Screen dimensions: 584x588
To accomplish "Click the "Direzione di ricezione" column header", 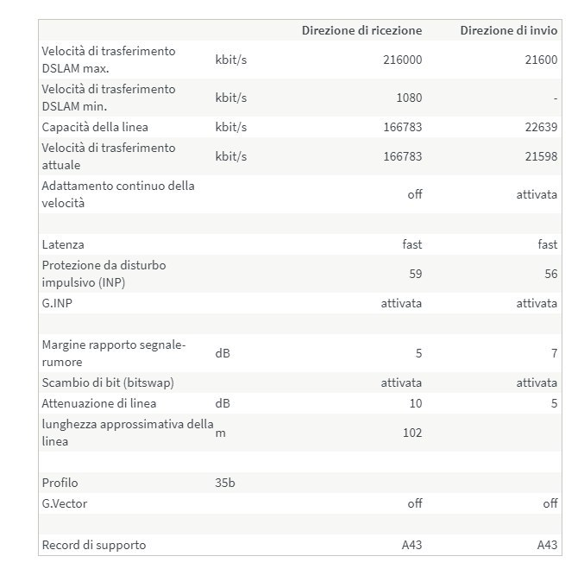I will [x=361, y=30].
